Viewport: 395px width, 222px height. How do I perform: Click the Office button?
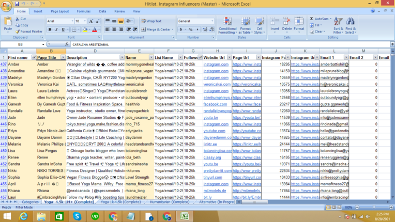coord(6,6)
